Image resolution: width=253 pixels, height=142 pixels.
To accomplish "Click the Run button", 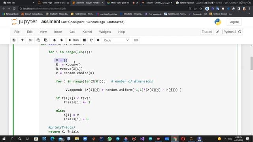I will (74, 40).
